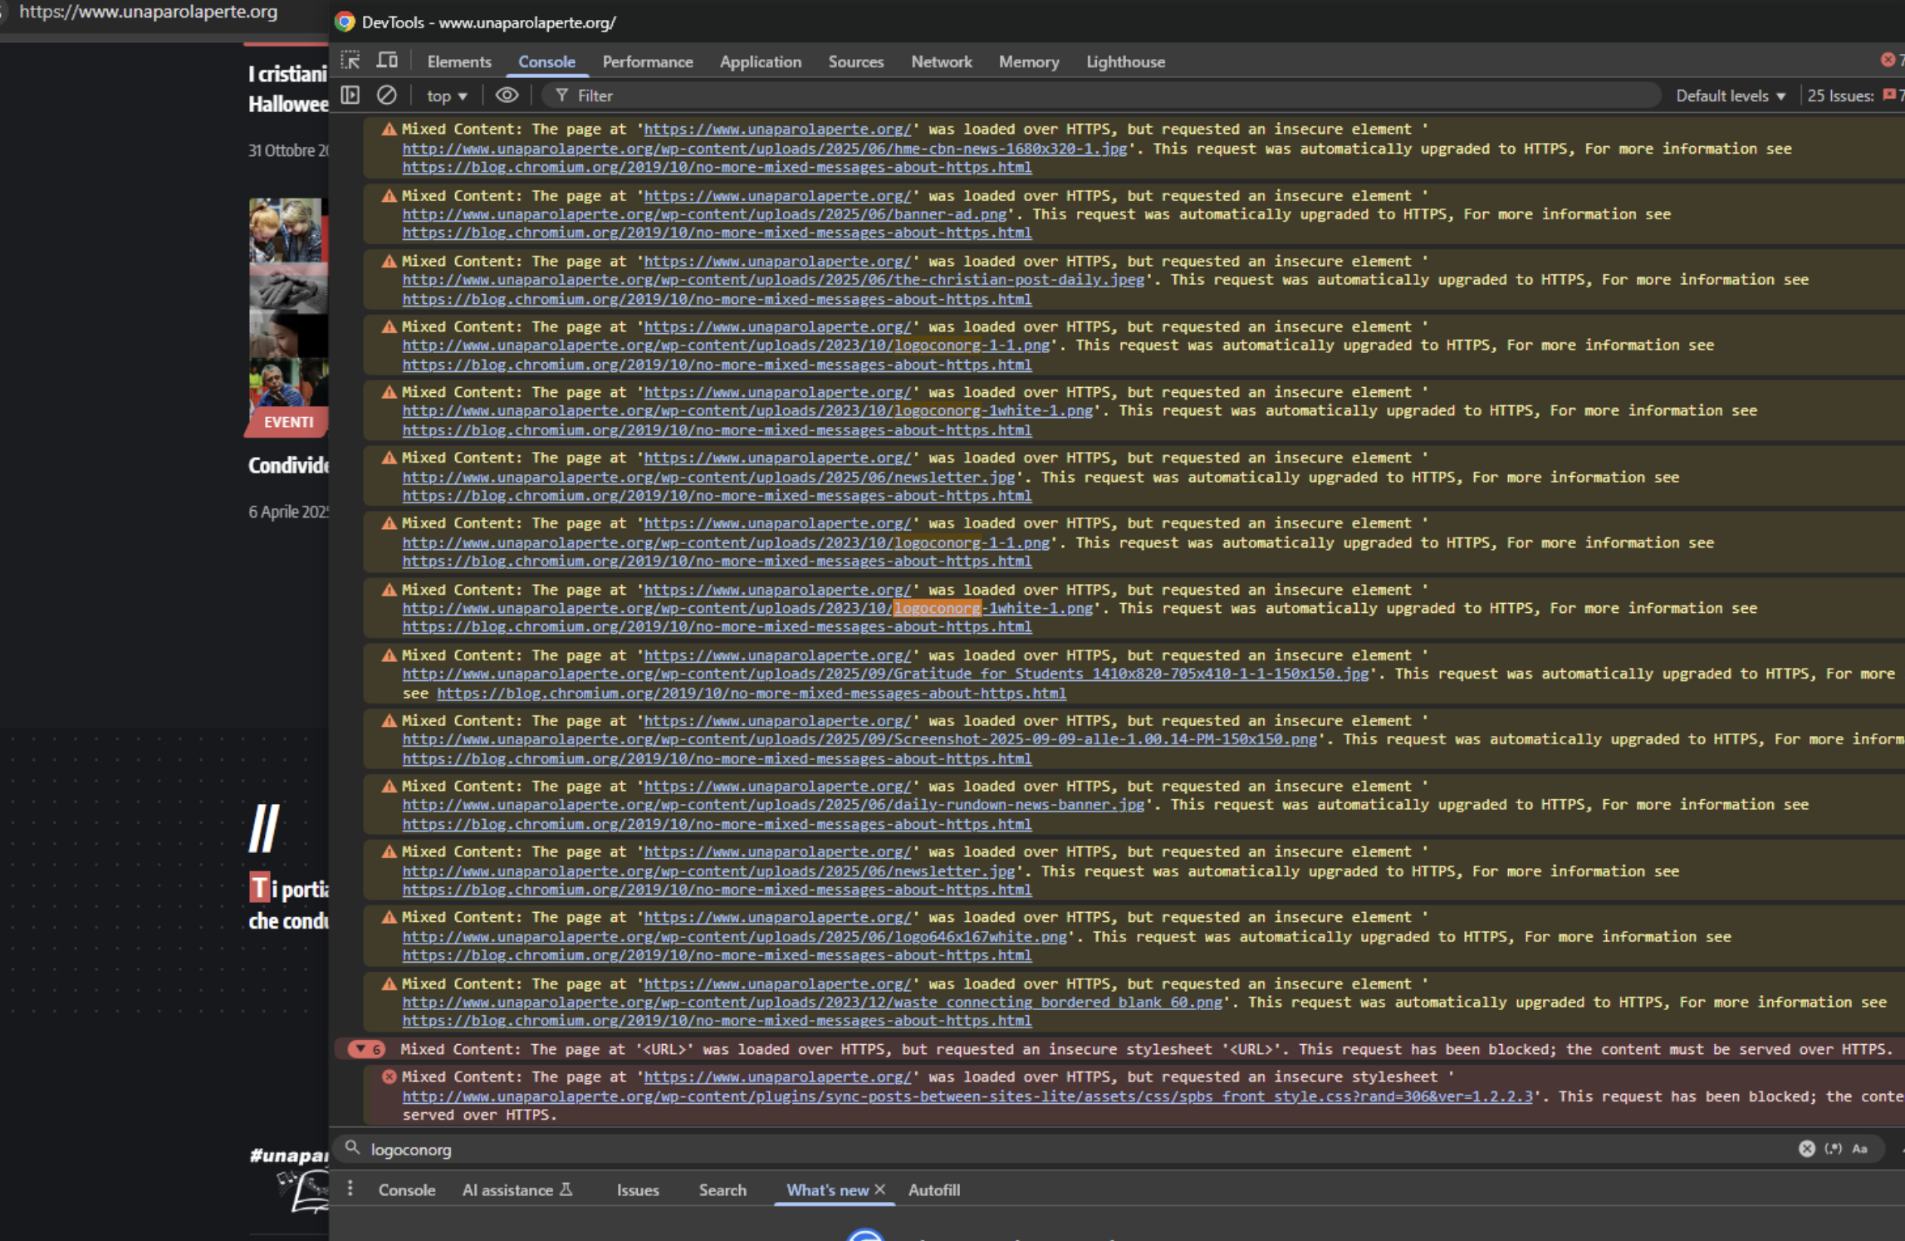The image size is (1905, 1241).
Task: Open the daily-rundown-news-banner.jpg link
Action: click(x=773, y=805)
